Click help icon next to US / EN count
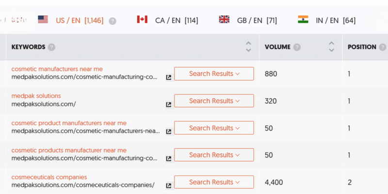The height and width of the screenshot is (194, 388). coord(113,21)
